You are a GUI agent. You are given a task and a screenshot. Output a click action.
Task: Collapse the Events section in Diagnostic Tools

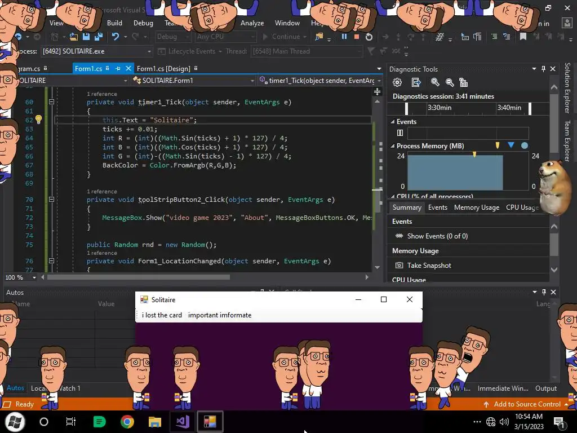pyautogui.click(x=393, y=122)
